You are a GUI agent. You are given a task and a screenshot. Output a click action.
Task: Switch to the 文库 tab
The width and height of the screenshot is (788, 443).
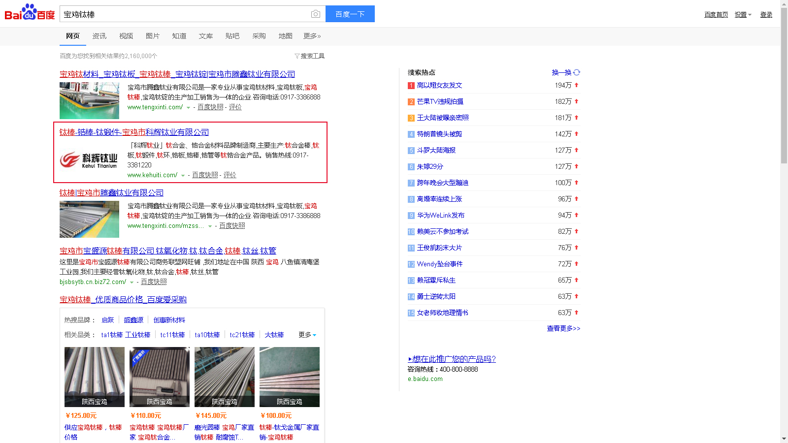206,36
